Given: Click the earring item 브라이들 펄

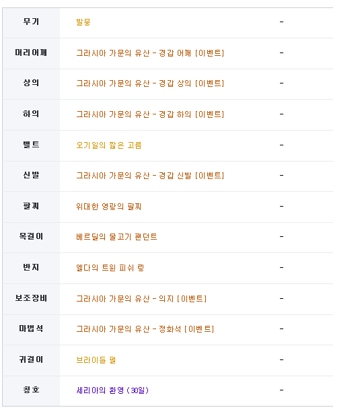Looking at the screenshot, I should (x=96, y=360).
